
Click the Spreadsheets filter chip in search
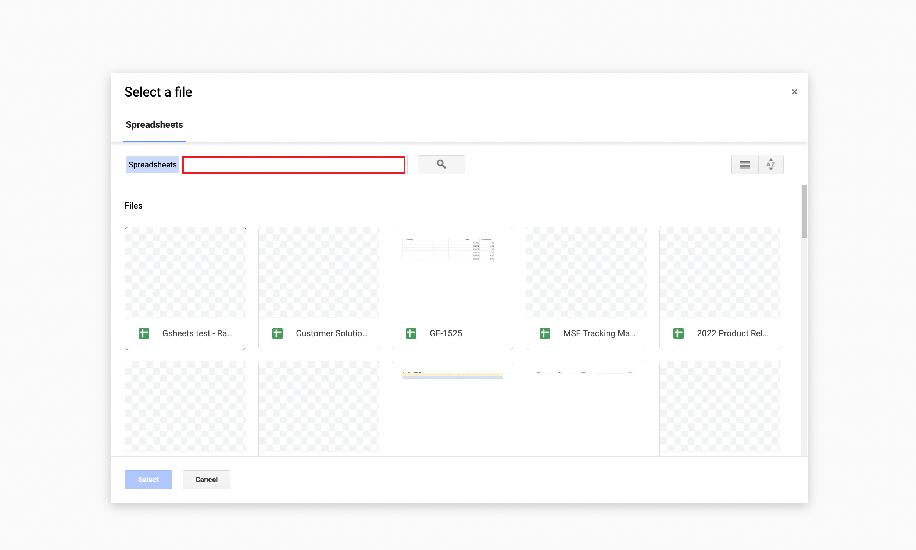(x=153, y=164)
